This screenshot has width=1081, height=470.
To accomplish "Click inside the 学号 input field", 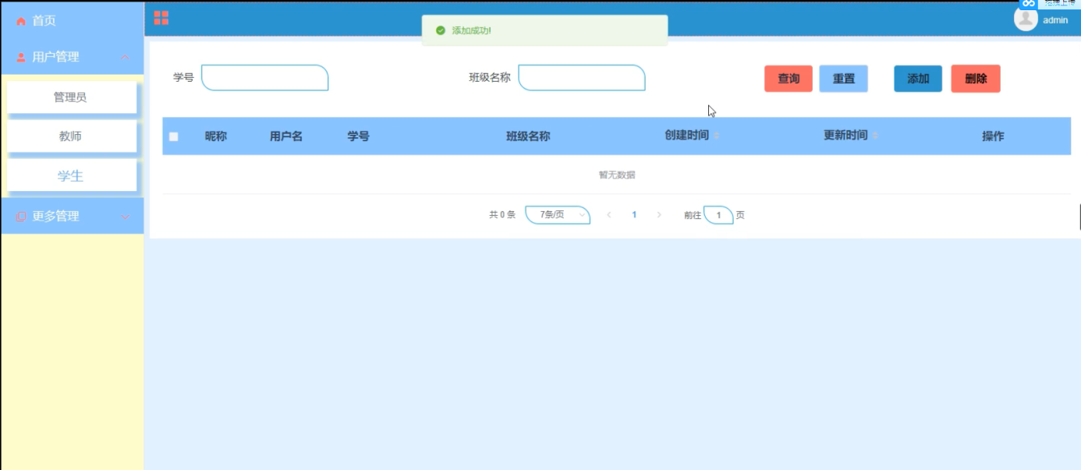I will pyautogui.click(x=265, y=78).
